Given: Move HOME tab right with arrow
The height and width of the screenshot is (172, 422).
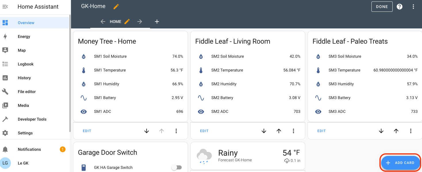Looking at the screenshot, I should [140, 22].
